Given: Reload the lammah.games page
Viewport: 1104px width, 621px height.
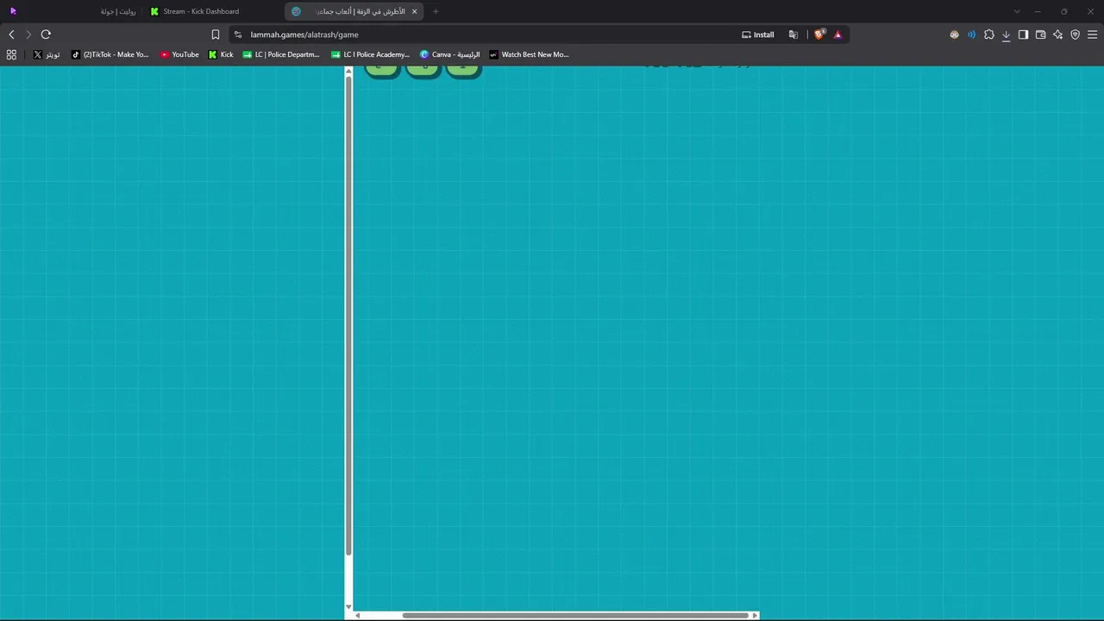Looking at the screenshot, I should [x=46, y=34].
